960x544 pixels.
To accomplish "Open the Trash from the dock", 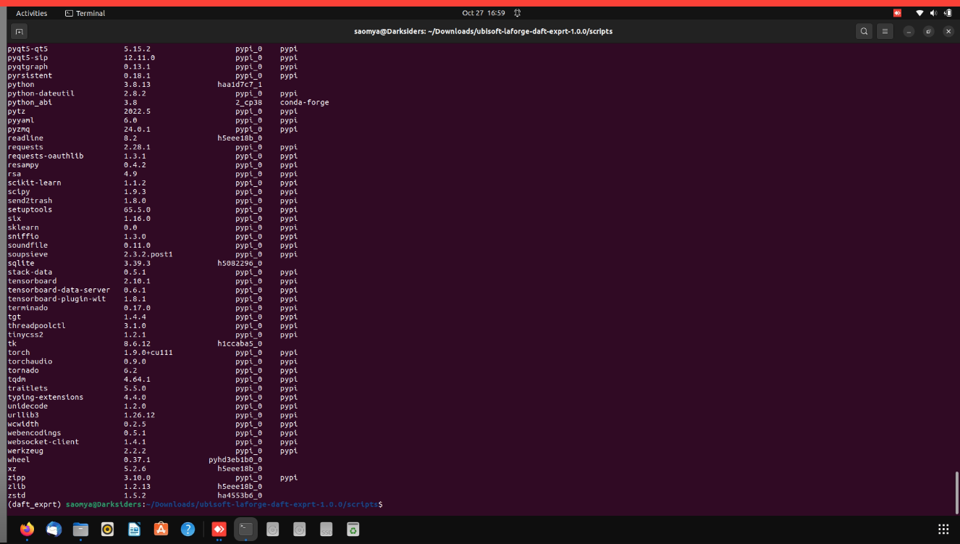I will point(353,529).
